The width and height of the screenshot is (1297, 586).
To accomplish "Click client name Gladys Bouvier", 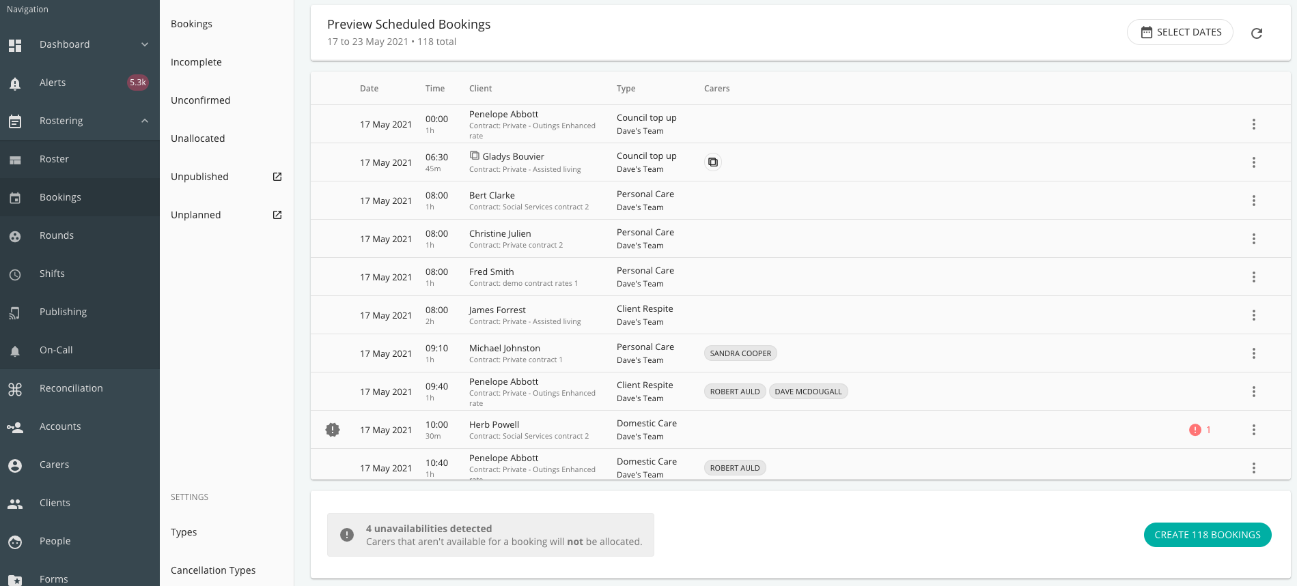I will (x=513, y=156).
